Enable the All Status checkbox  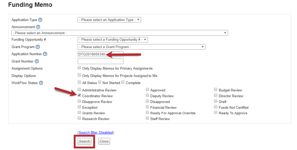click(x=79, y=82)
